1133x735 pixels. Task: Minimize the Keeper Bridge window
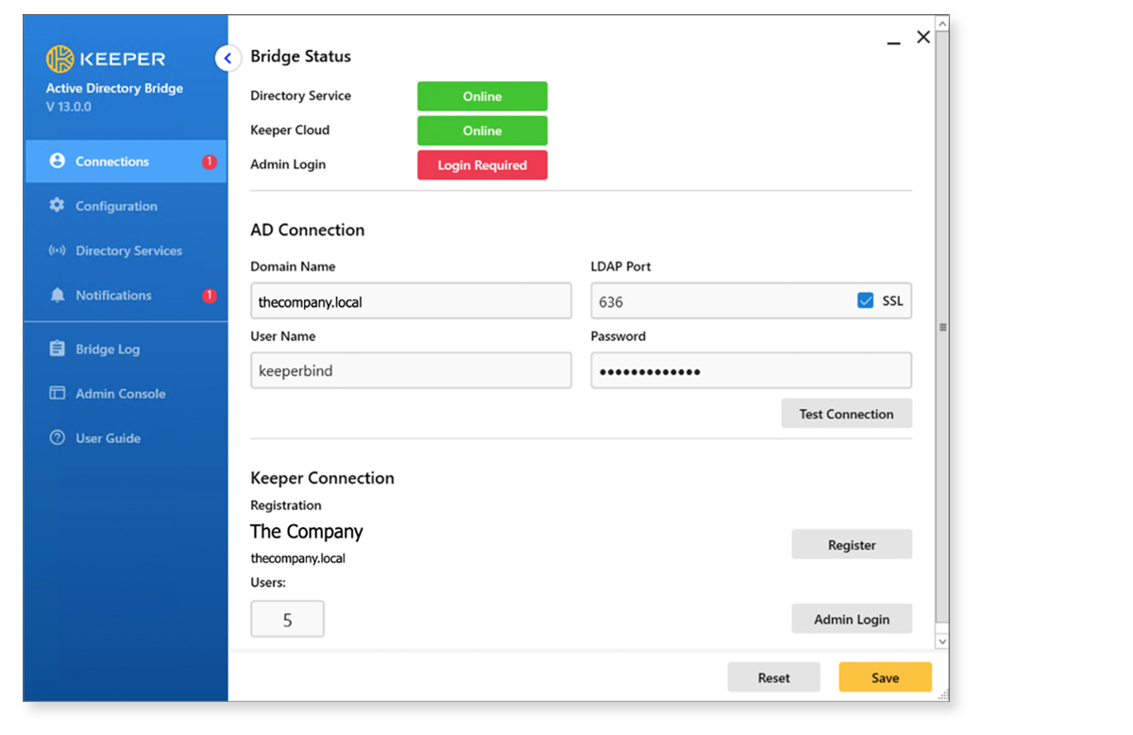[893, 42]
